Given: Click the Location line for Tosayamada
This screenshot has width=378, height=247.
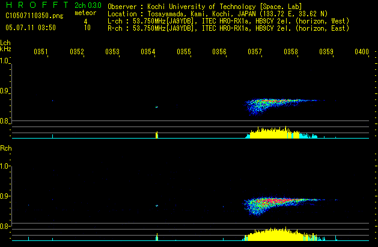Looking at the screenshot, I should [x=218, y=14].
